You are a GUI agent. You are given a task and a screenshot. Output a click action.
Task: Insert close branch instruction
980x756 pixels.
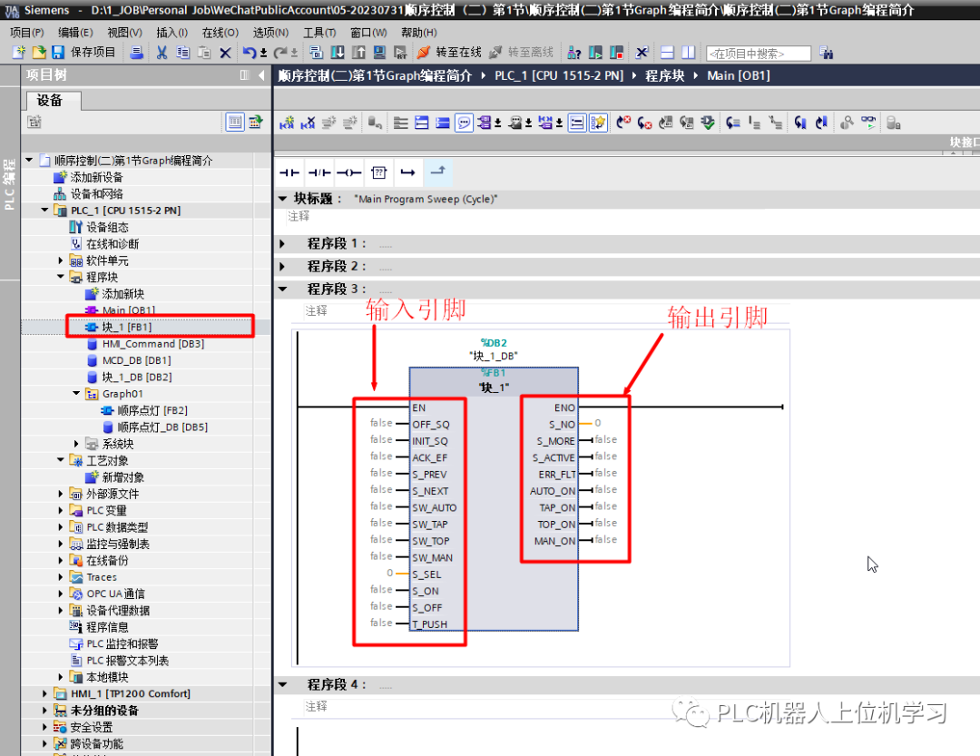437,172
